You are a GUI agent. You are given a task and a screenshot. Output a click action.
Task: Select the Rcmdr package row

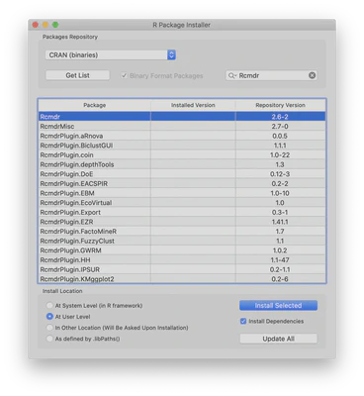click(182, 117)
